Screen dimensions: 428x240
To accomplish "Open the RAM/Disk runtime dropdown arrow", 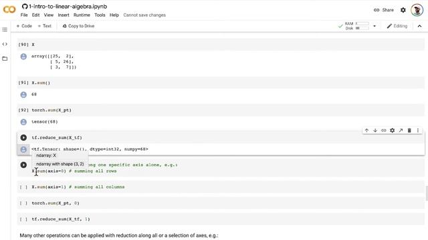I will click(374, 26).
